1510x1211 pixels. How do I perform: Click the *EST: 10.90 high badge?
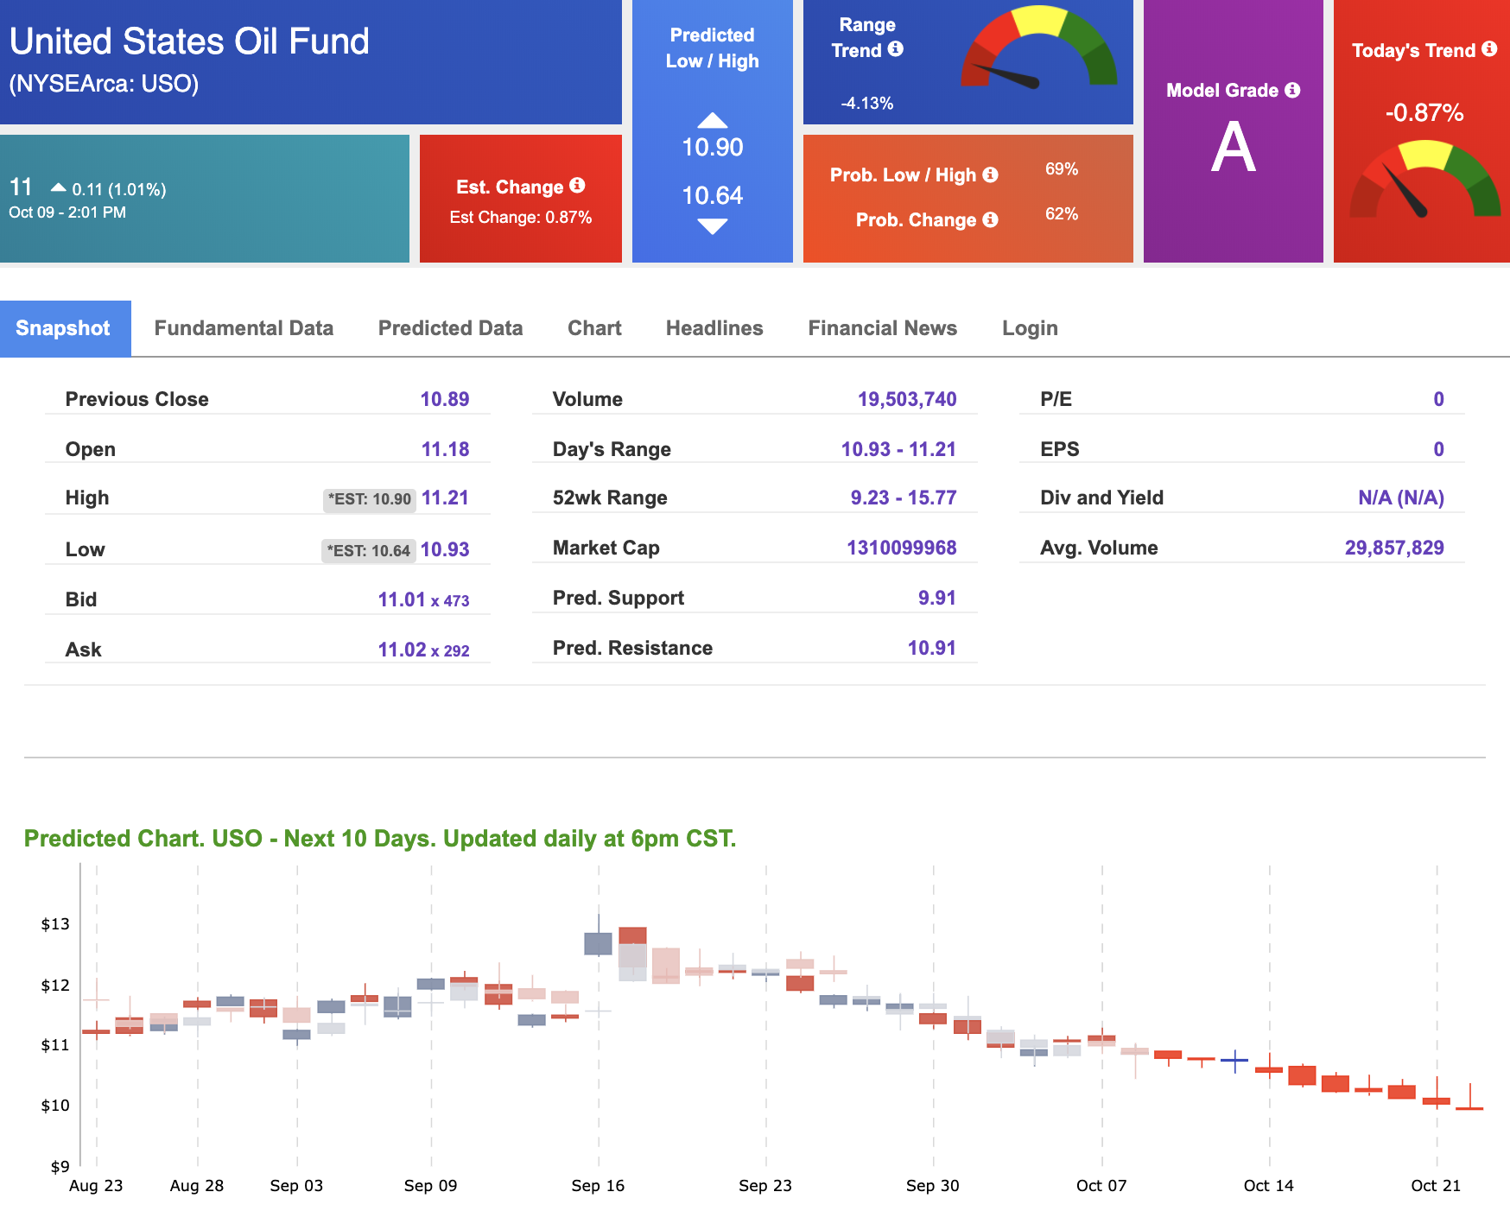coord(370,499)
